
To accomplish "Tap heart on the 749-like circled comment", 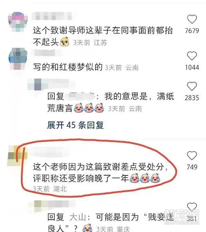I will coord(192,156).
